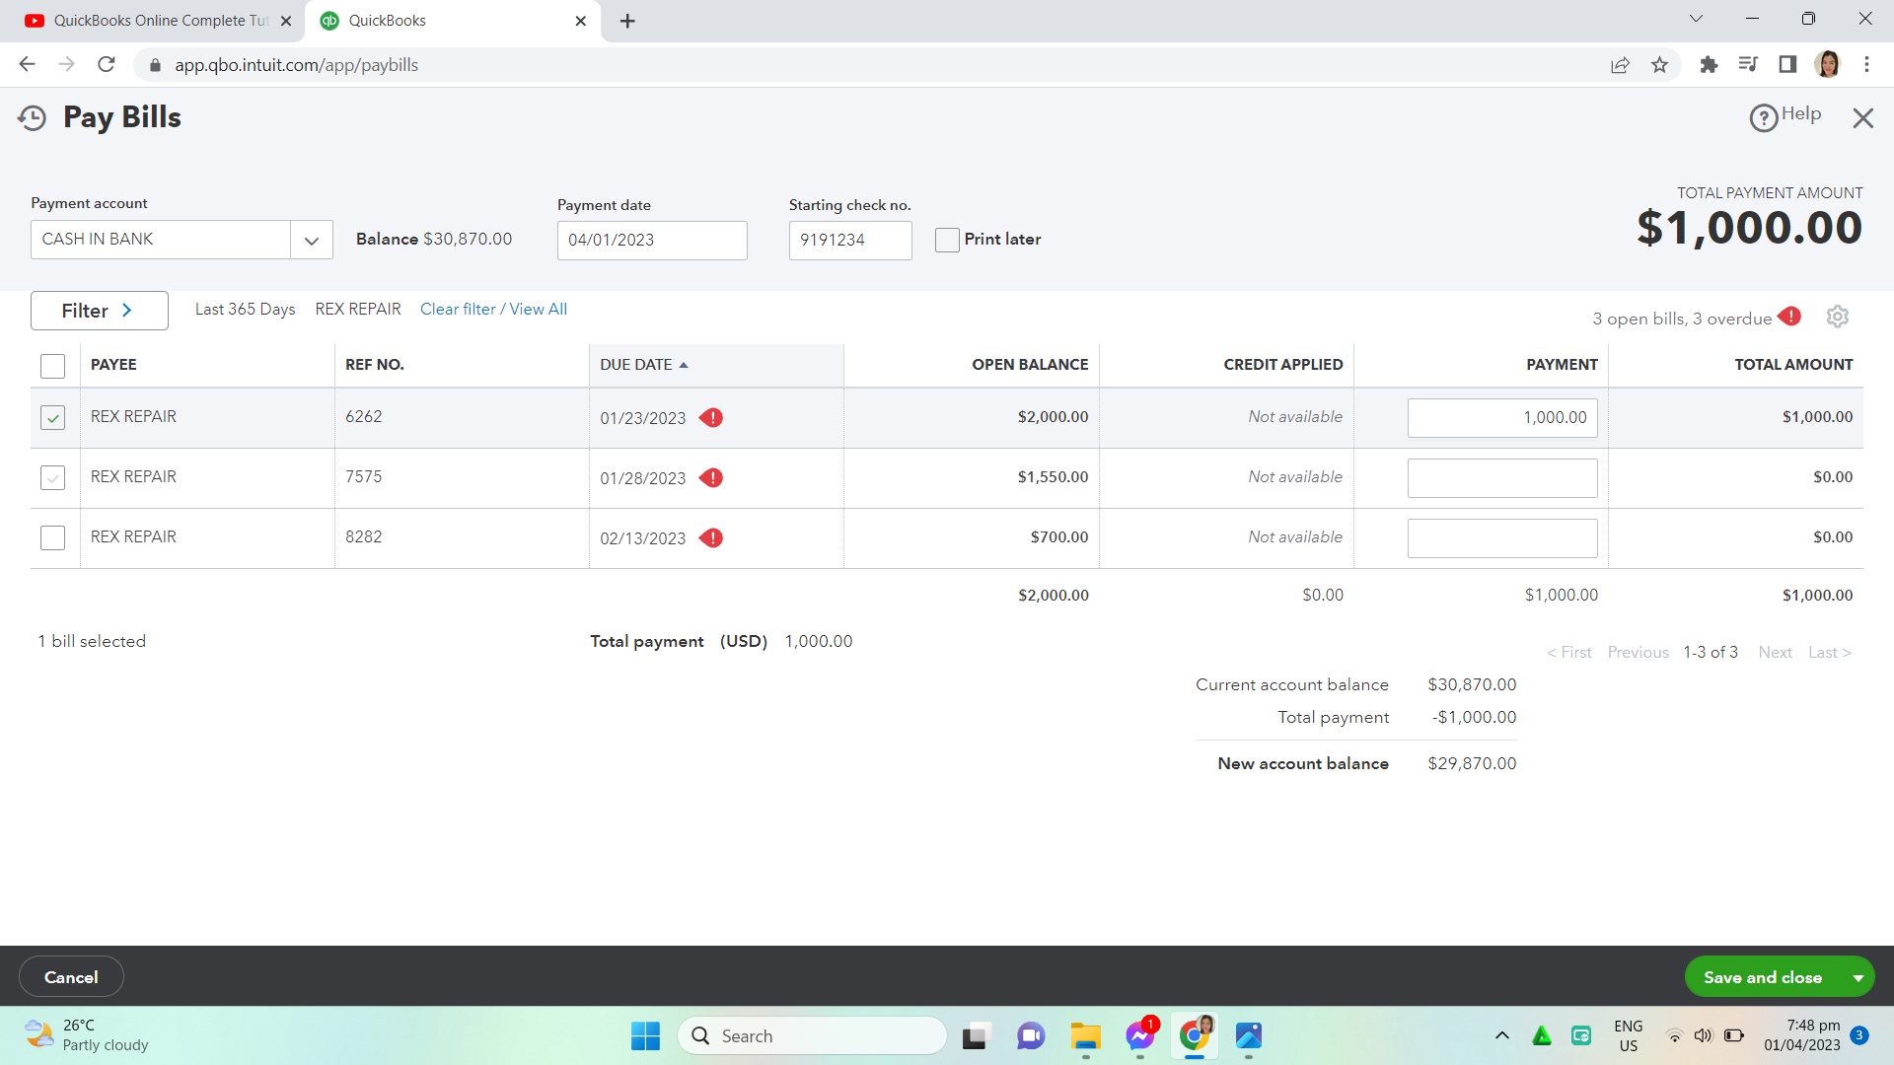Open the Help question mark icon
This screenshot has width=1894, height=1065.
tap(1763, 117)
